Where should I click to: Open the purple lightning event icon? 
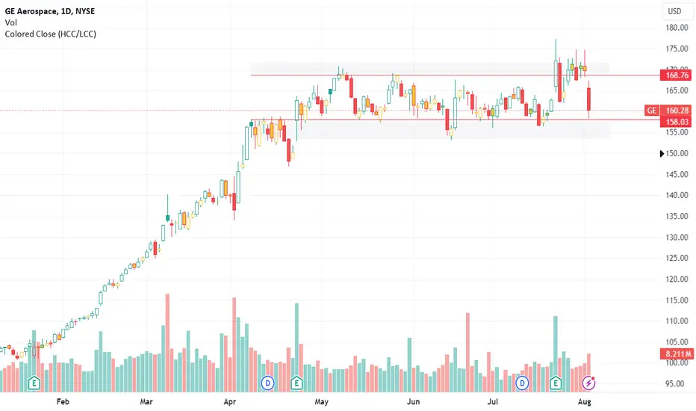[588, 383]
